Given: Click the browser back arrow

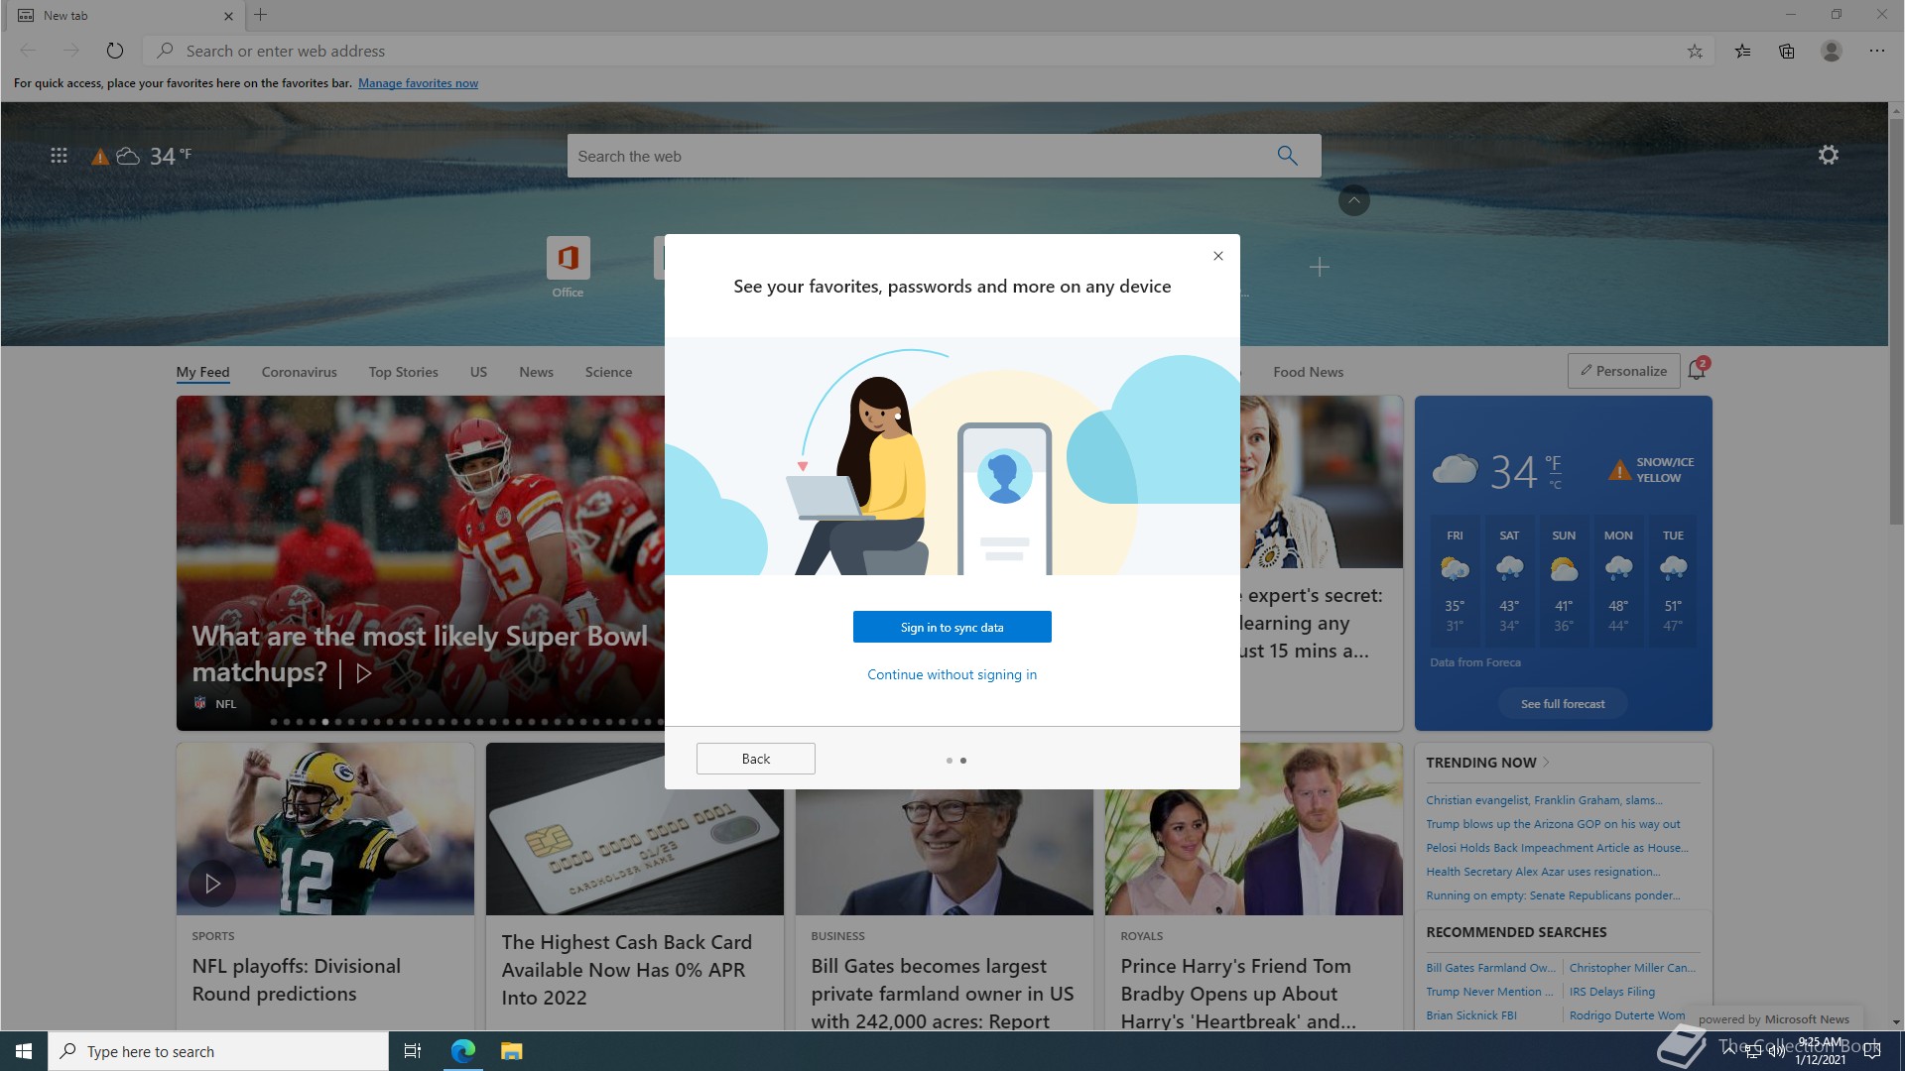Looking at the screenshot, I should point(28,51).
